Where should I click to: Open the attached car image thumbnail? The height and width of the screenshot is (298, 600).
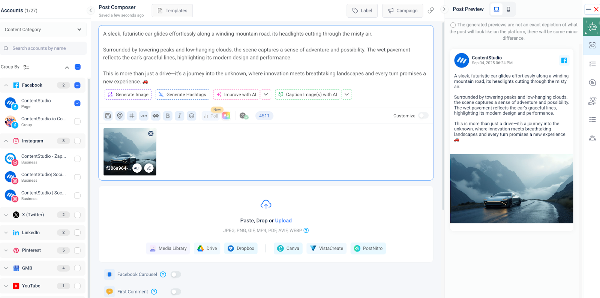click(x=130, y=152)
